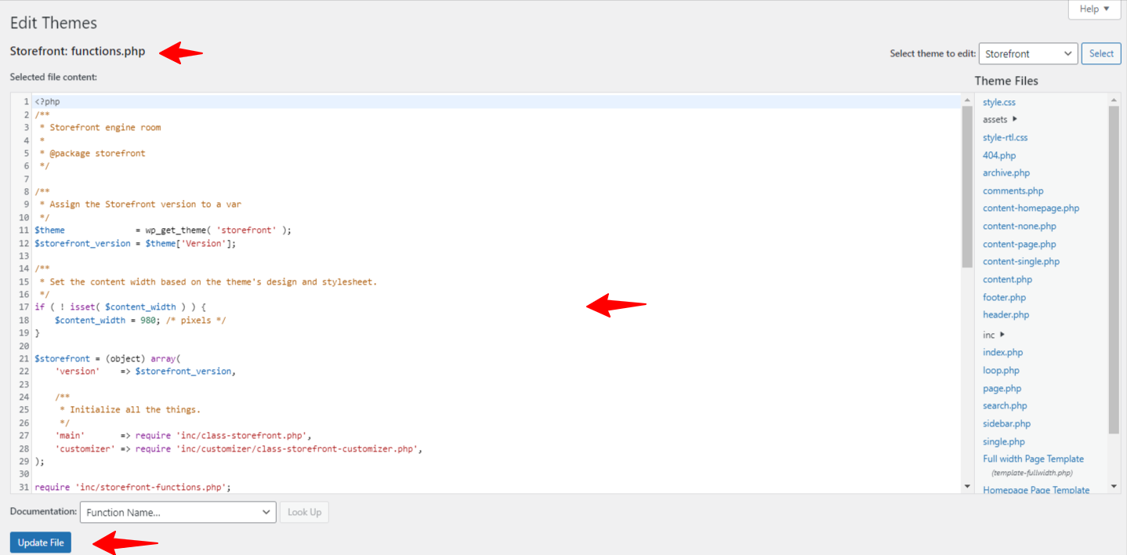Expand the assets folder arrow
This screenshot has width=1127, height=555.
(x=1015, y=119)
